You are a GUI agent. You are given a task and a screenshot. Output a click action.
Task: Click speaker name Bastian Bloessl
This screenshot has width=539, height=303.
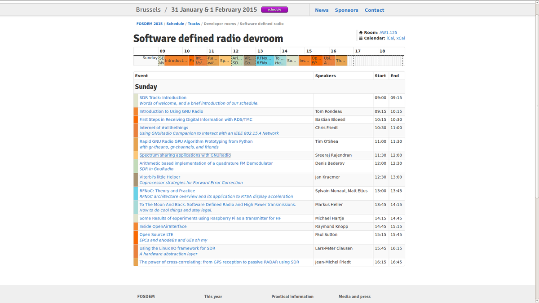coord(331,119)
